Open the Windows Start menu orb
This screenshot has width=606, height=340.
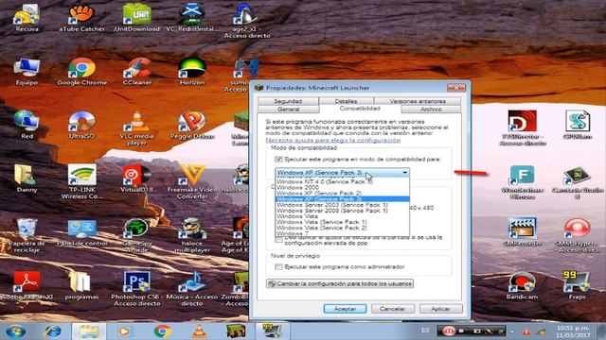[16, 331]
